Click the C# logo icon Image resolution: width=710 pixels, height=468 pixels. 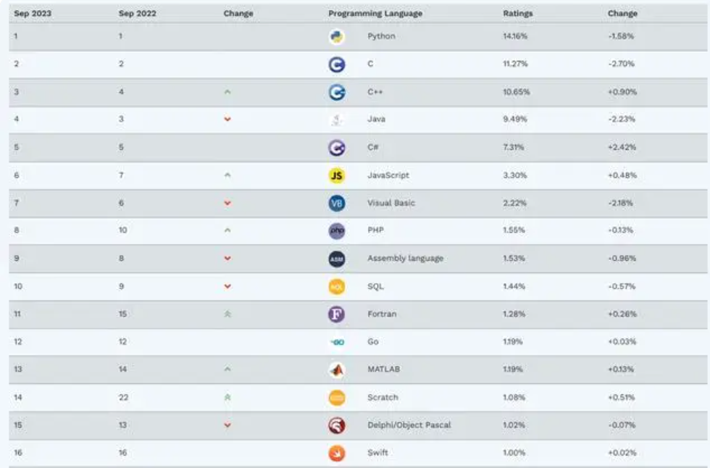336,148
